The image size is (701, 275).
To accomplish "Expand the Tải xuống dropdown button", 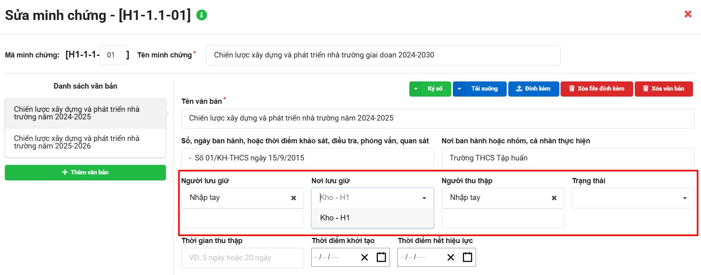I will (459, 89).
